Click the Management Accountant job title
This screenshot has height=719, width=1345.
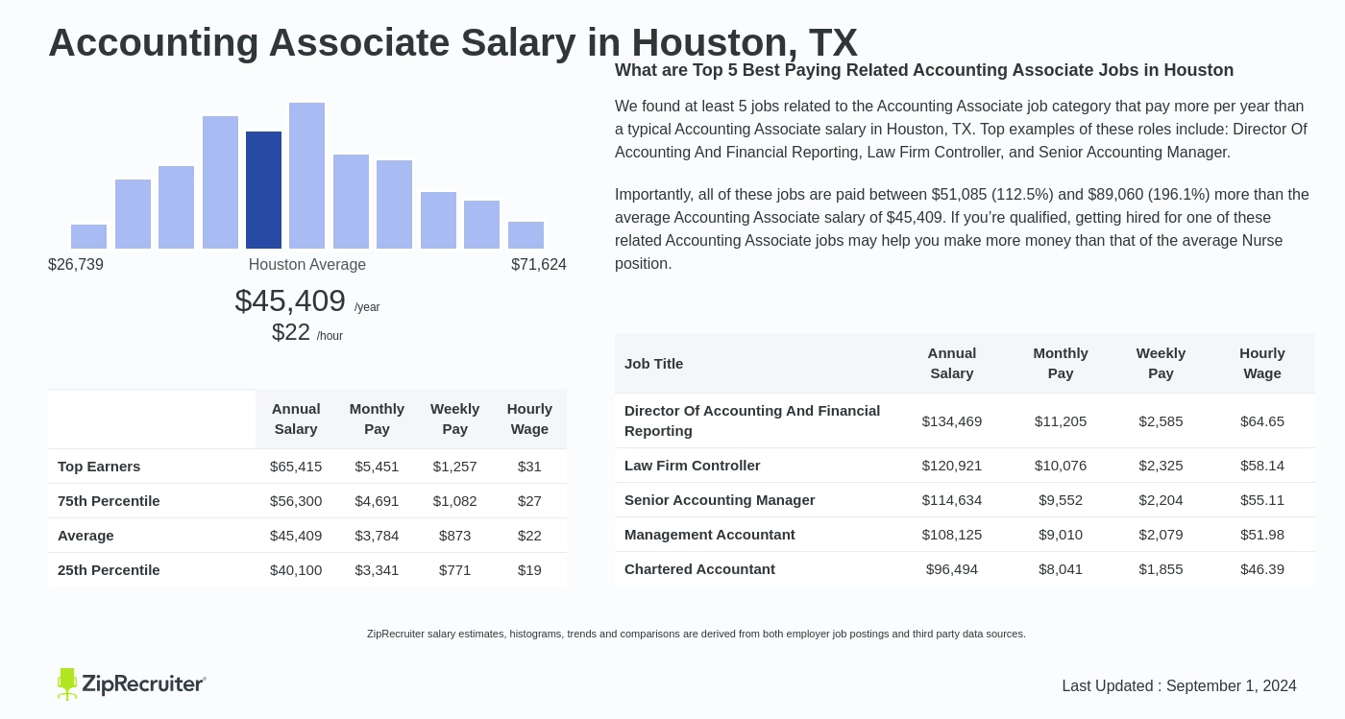[710, 535]
